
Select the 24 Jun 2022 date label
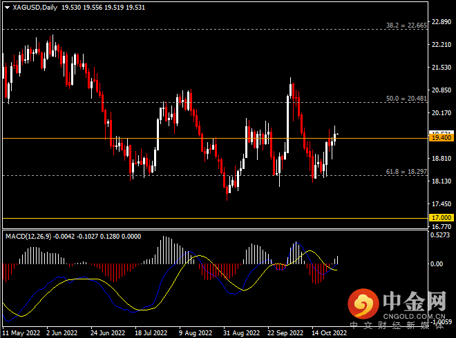pos(108,332)
